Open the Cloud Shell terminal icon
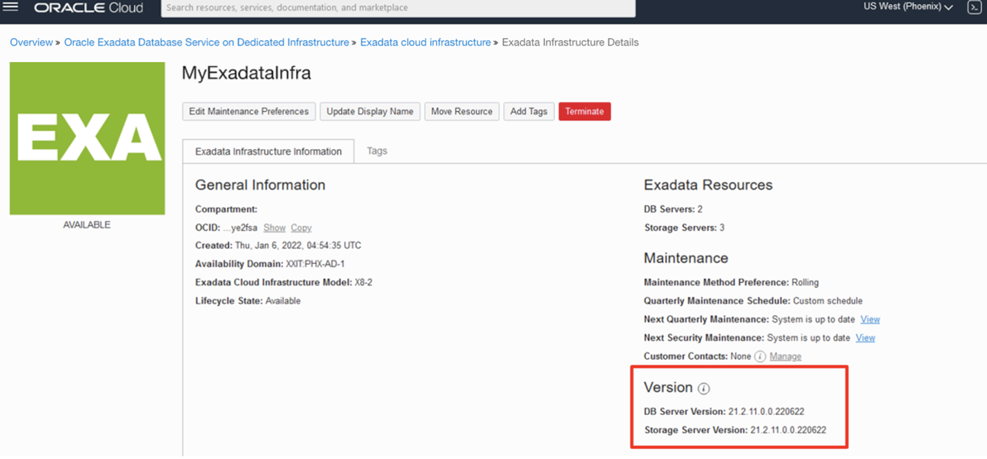987x459 pixels. point(974,8)
